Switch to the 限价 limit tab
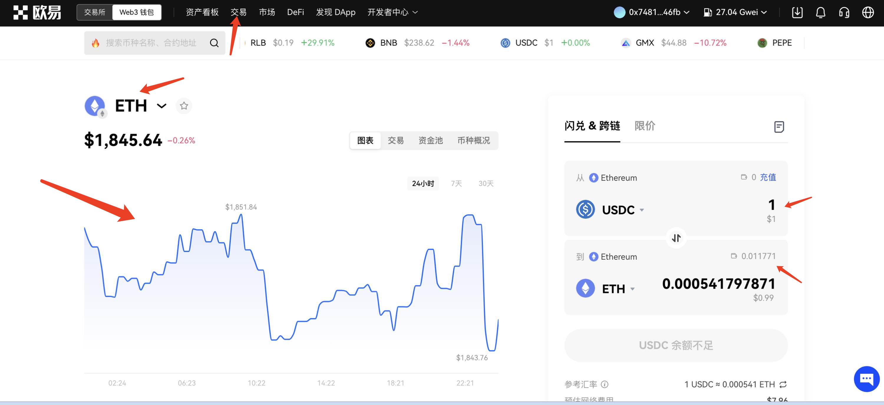 [x=645, y=126]
